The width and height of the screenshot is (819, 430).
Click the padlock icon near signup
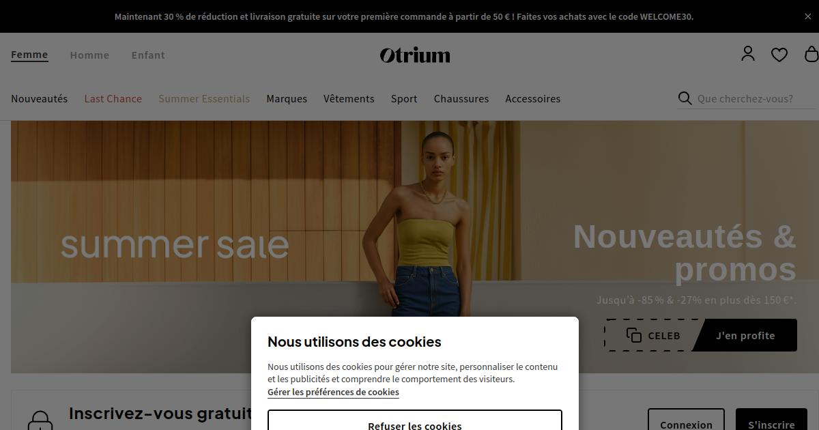click(40, 420)
